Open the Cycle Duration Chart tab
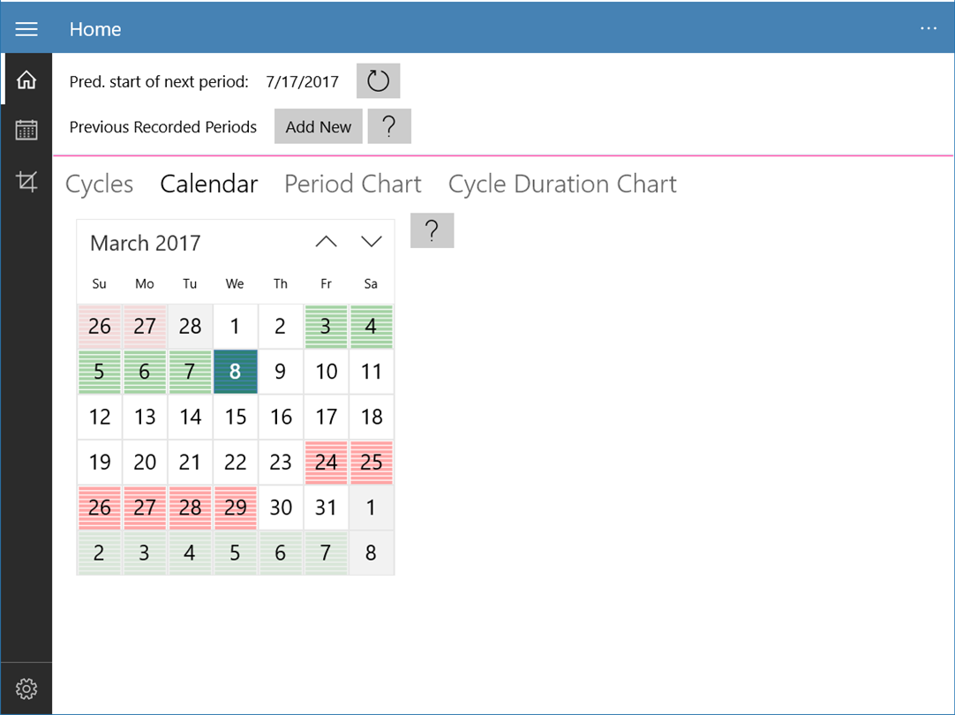Viewport: 955px width, 715px height. pos(562,184)
